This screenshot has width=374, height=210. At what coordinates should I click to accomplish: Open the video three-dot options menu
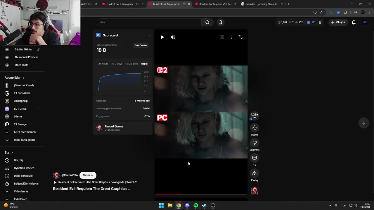(231, 37)
